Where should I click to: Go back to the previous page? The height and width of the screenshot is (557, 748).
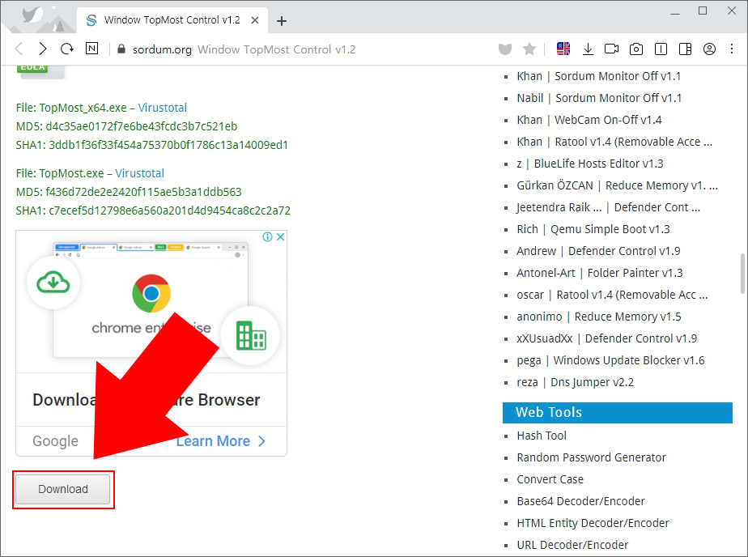pos(19,49)
